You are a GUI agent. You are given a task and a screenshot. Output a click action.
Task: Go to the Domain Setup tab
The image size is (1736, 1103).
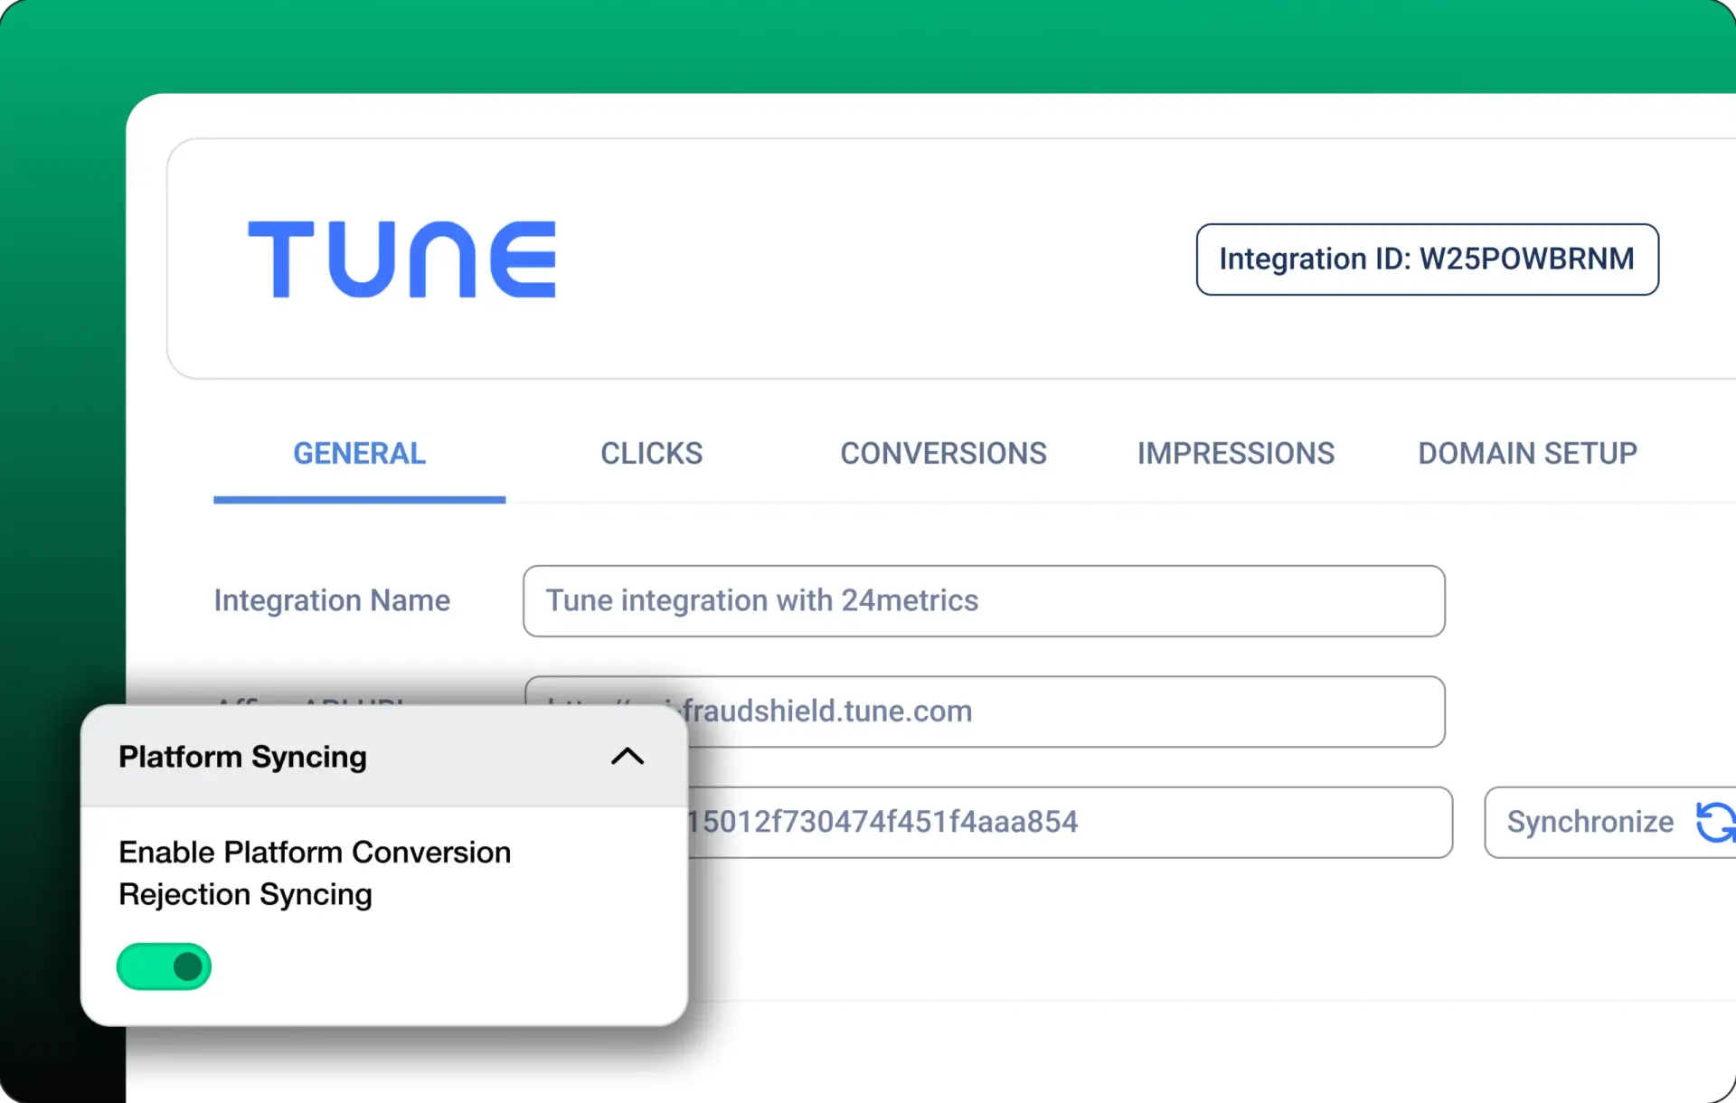[1526, 453]
